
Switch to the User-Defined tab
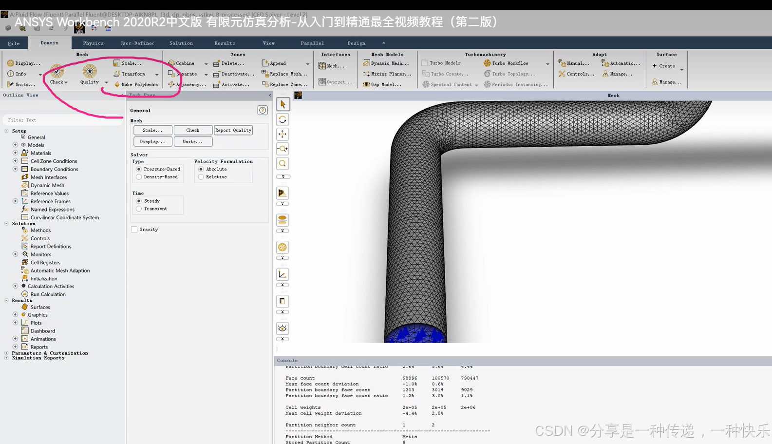[137, 43]
